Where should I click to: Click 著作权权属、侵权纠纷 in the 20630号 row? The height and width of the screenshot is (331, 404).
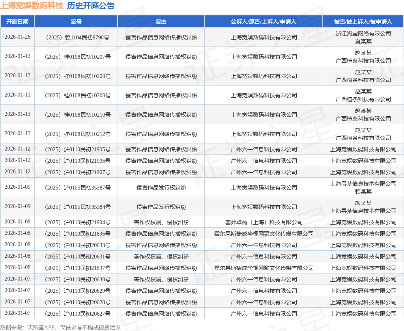tap(161, 279)
